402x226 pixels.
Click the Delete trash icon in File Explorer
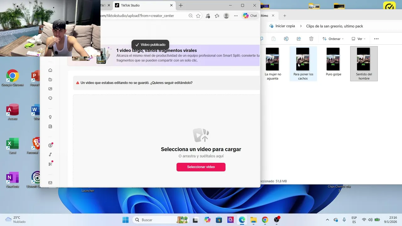pos(311,39)
